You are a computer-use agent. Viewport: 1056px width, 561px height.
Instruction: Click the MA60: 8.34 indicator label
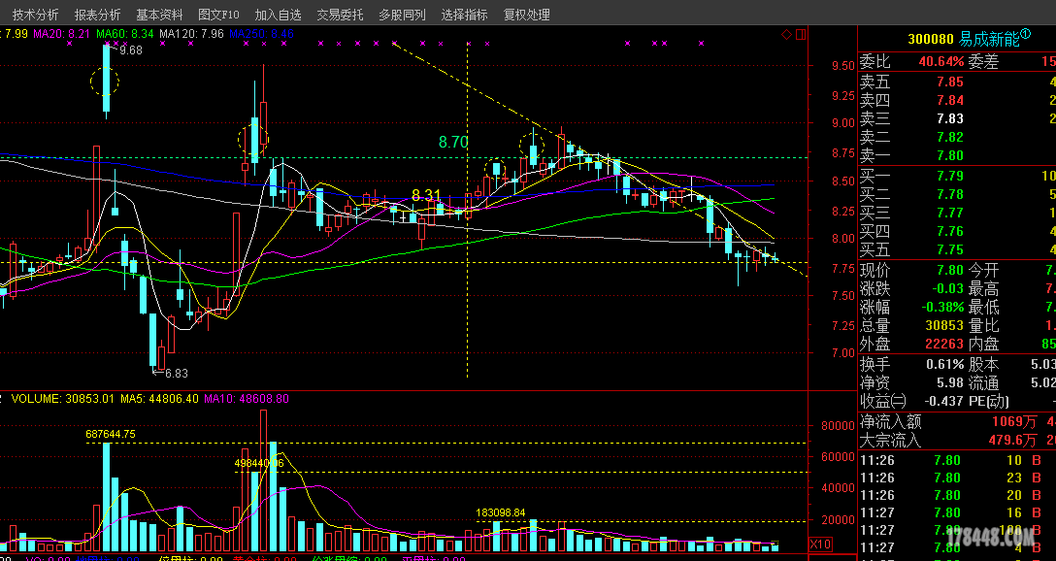click(124, 33)
